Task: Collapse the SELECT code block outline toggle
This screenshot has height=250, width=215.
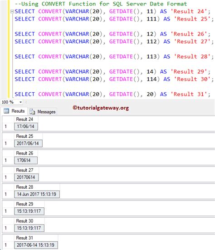Action: (12, 11)
